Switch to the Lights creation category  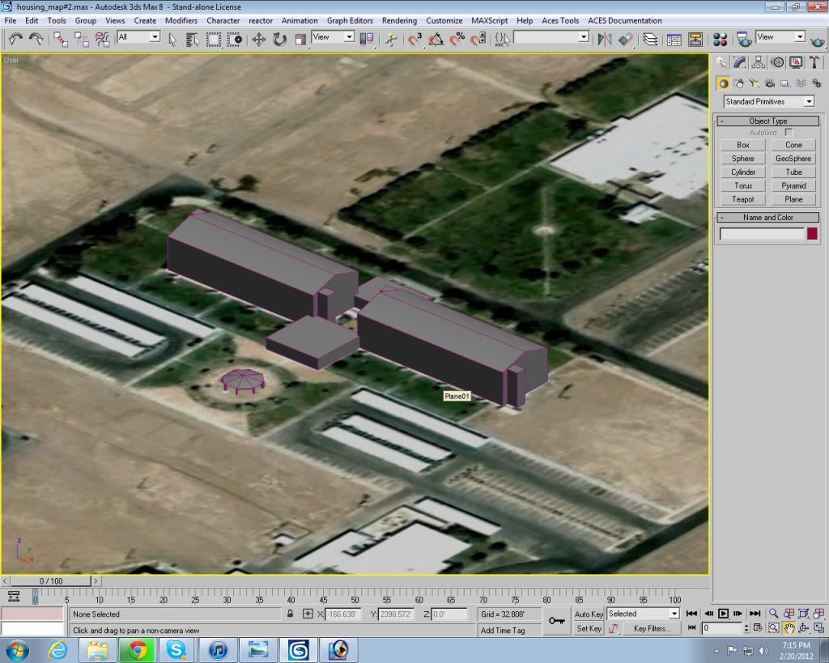[754, 83]
